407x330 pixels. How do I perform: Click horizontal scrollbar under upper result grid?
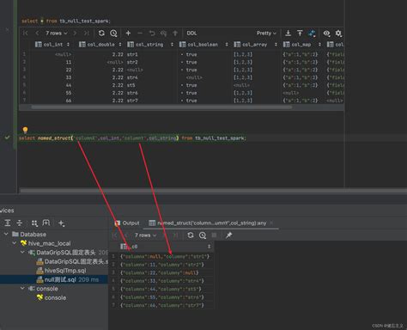(161, 107)
